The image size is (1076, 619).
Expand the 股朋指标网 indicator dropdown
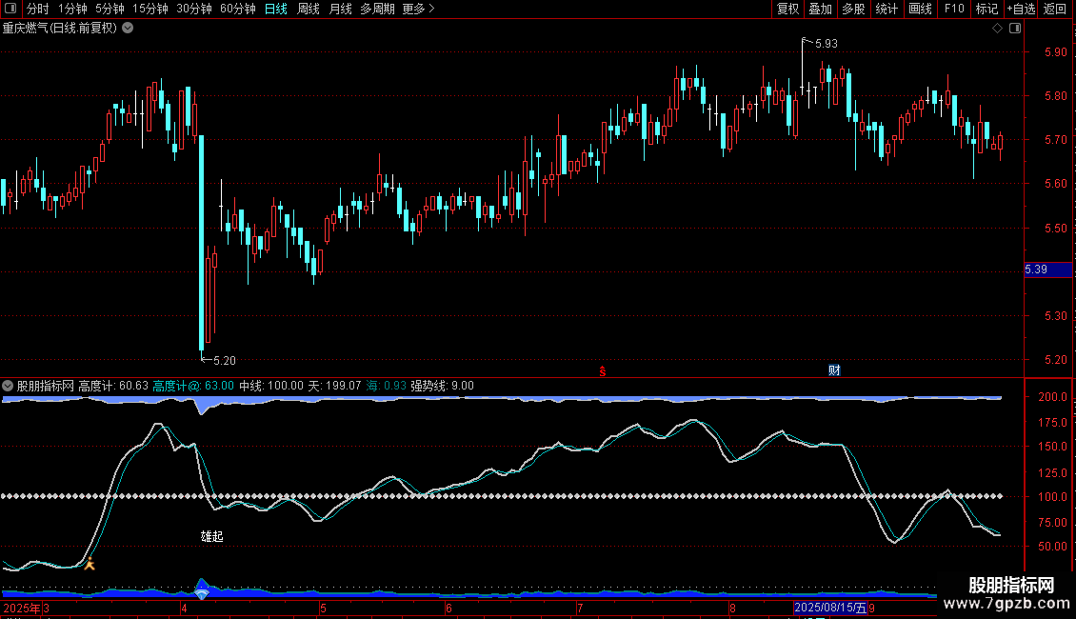(x=9, y=386)
